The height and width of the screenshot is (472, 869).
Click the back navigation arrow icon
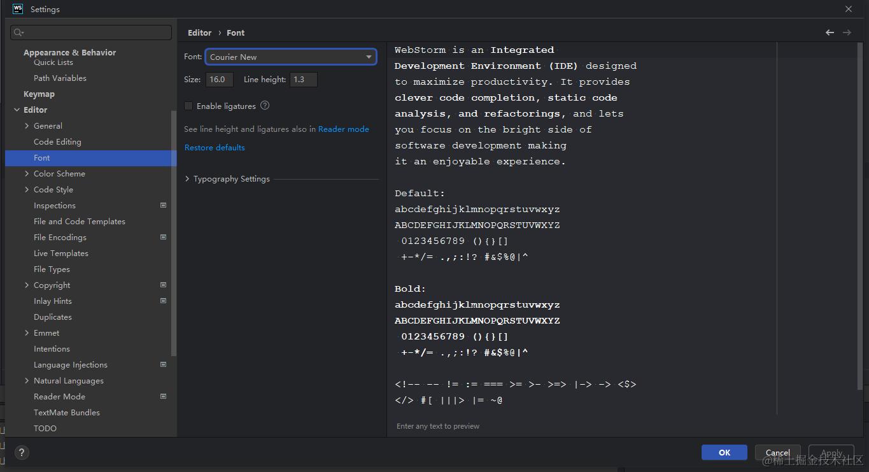click(830, 32)
